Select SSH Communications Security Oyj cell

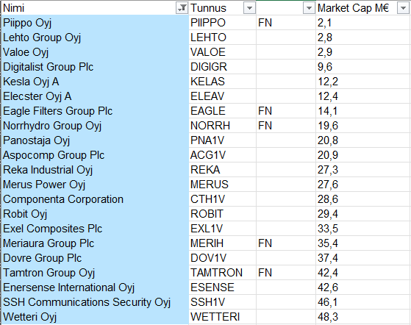(x=95, y=302)
